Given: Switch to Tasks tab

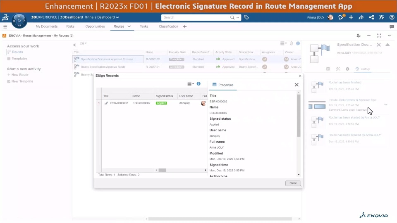Looking at the screenshot, I should [144, 26].
